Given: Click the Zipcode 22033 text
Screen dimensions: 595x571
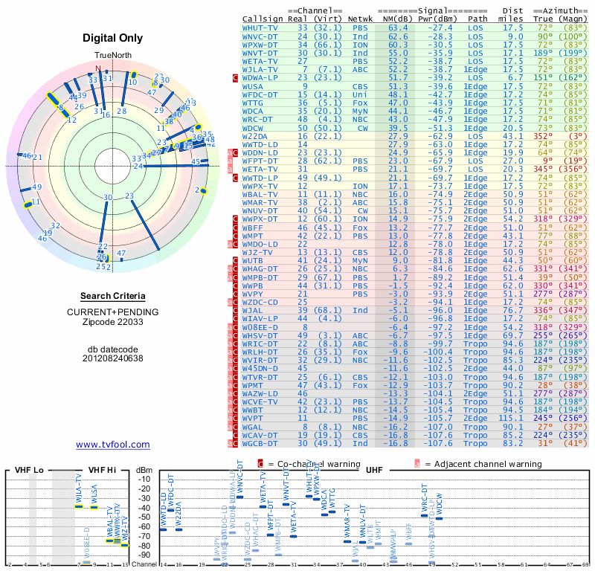Looking at the screenshot, I should click(113, 322).
